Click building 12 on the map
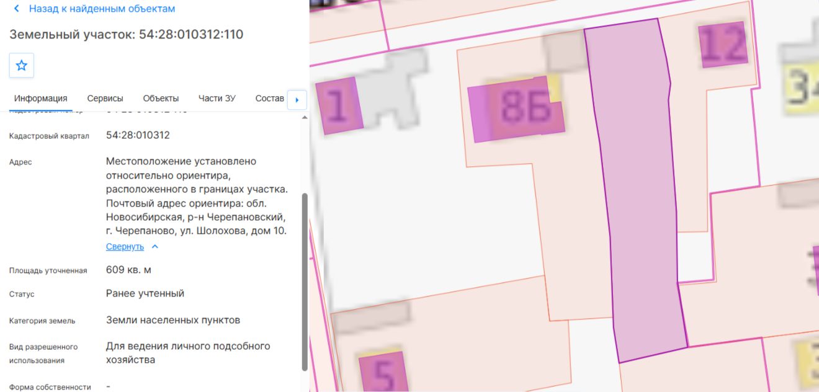This screenshot has width=819, height=392. pos(723,45)
